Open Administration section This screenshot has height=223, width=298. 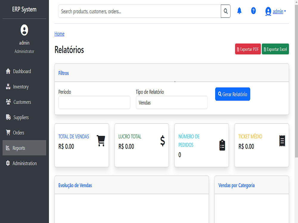[x=24, y=163]
